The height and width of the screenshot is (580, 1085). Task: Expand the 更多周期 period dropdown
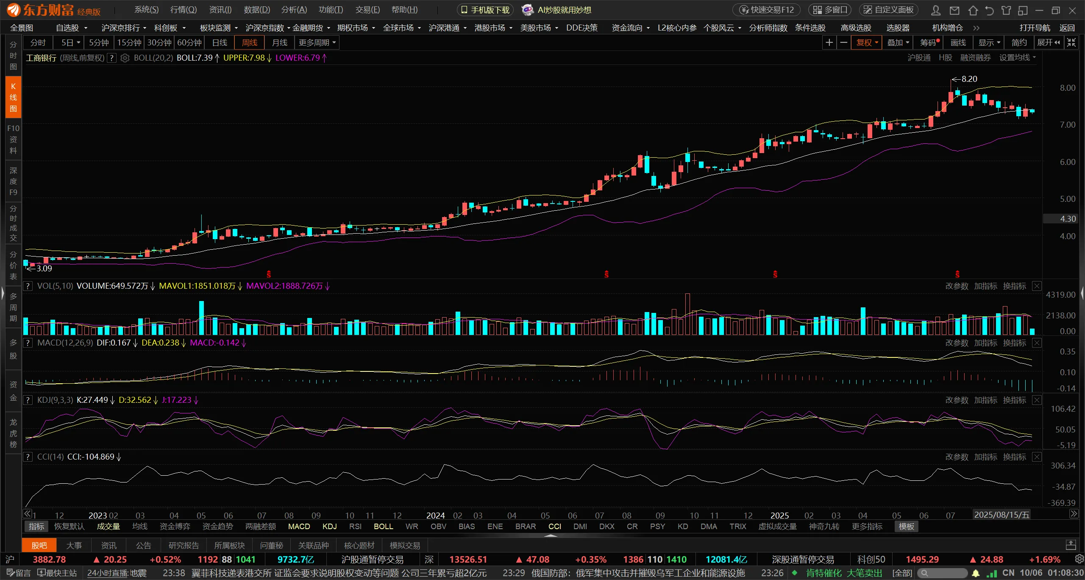coord(317,42)
